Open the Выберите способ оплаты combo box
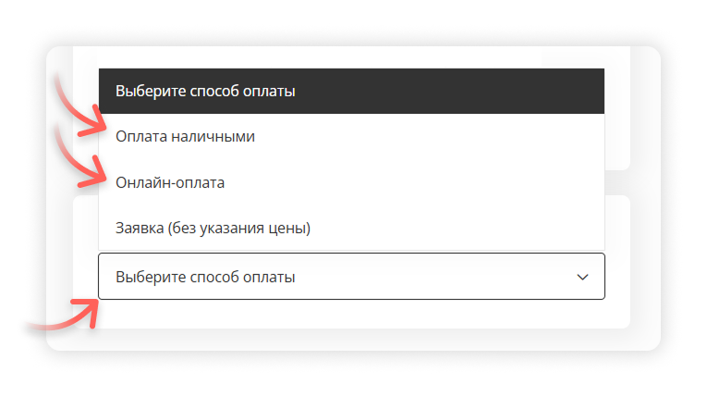This screenshot has width=707, height=397. (x=351, y=277)
